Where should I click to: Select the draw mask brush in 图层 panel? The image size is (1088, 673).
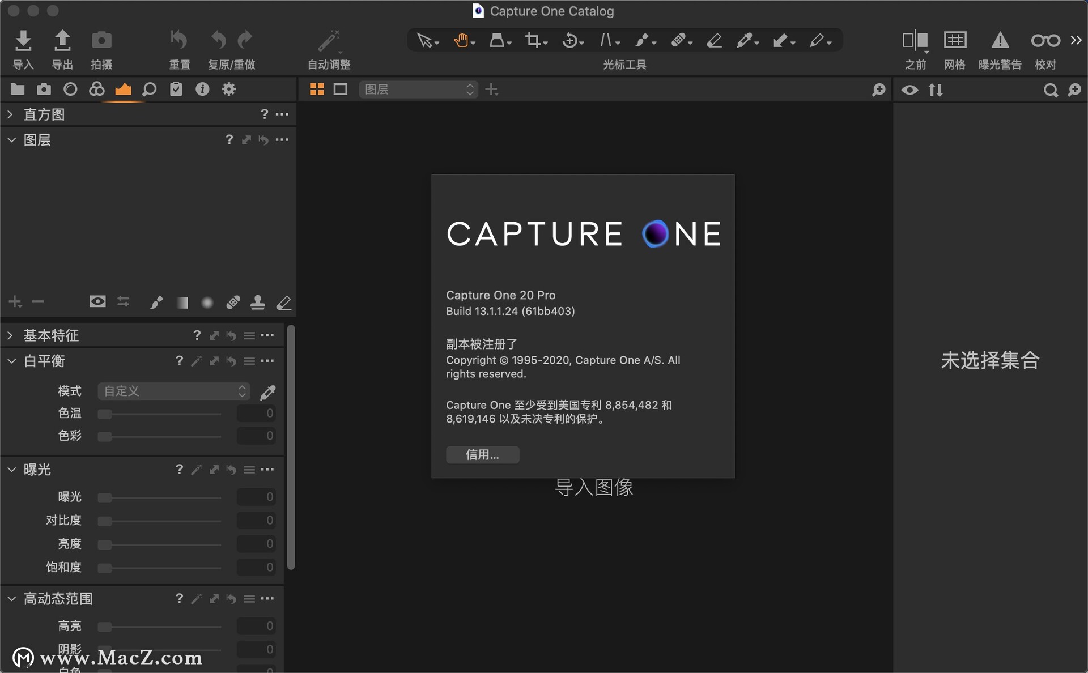coord(156,303)
